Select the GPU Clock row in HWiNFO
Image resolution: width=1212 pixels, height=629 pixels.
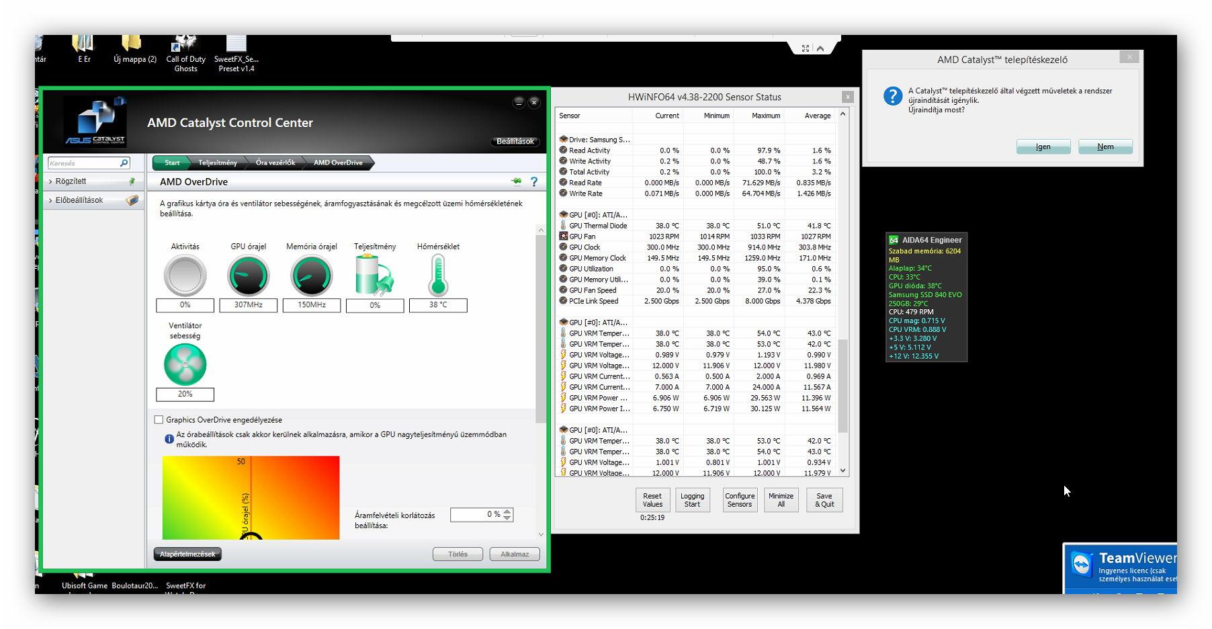[x=695, y=247]
